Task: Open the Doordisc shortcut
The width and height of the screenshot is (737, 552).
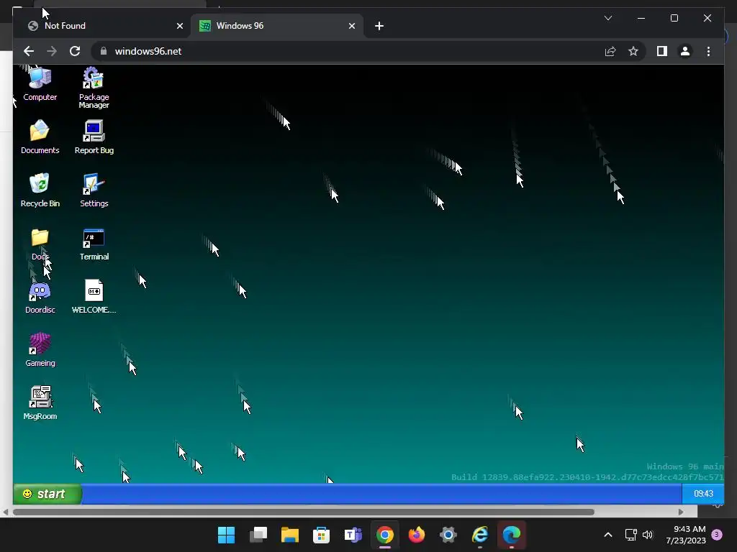Action: click(x=40, y=297)
